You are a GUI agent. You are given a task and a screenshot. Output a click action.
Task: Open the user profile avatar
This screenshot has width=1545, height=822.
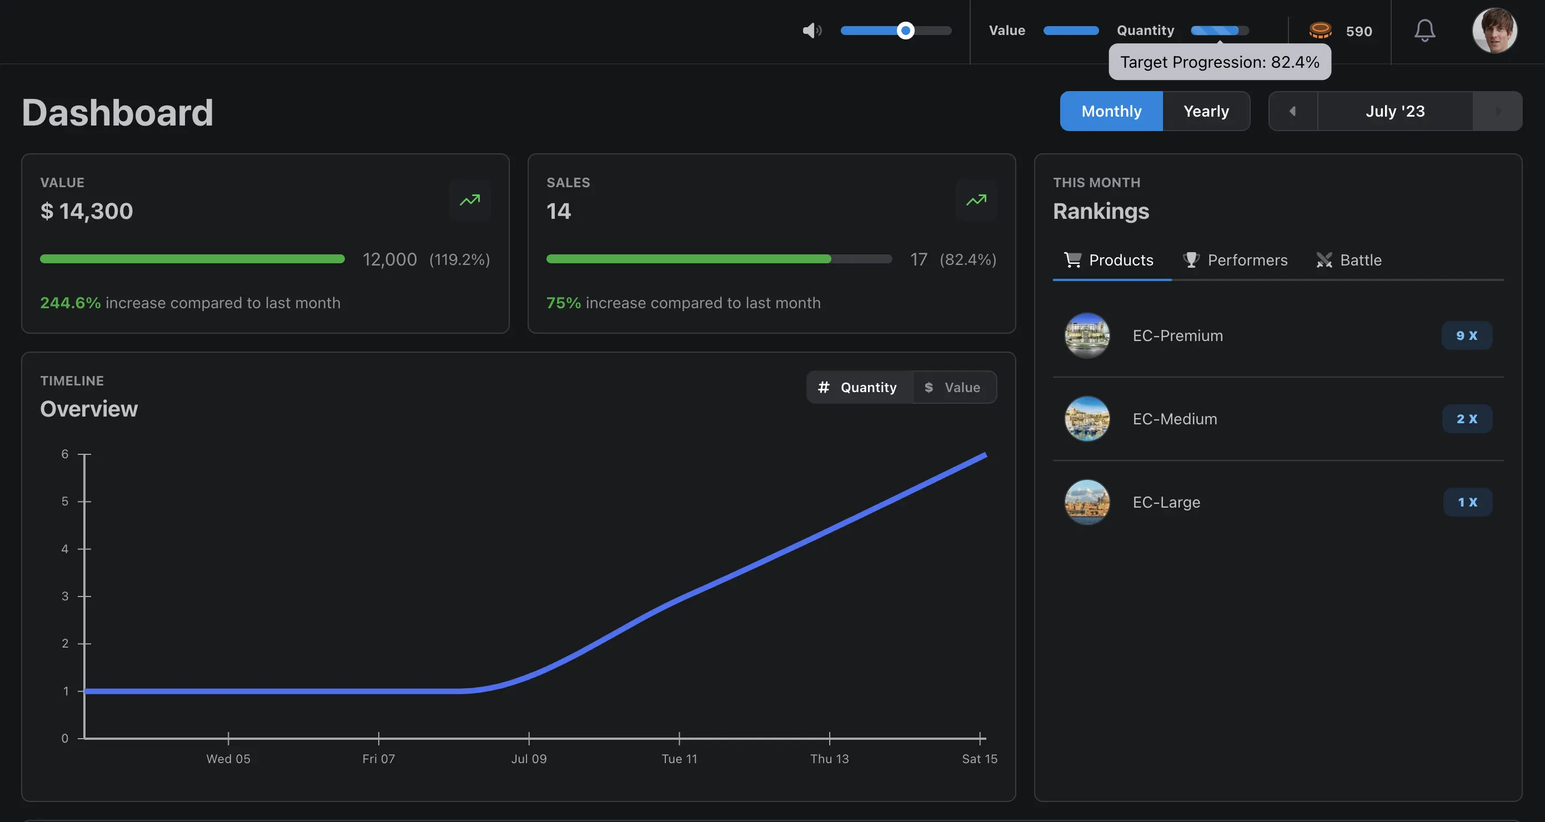(1494, 31)
